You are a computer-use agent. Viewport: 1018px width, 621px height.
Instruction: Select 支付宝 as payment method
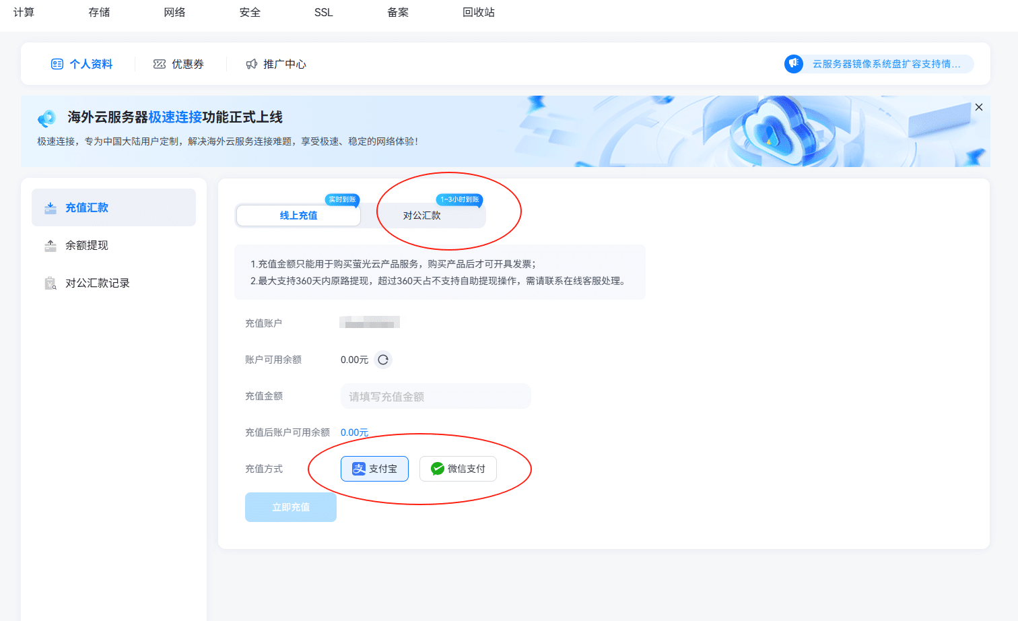point(374,469)
